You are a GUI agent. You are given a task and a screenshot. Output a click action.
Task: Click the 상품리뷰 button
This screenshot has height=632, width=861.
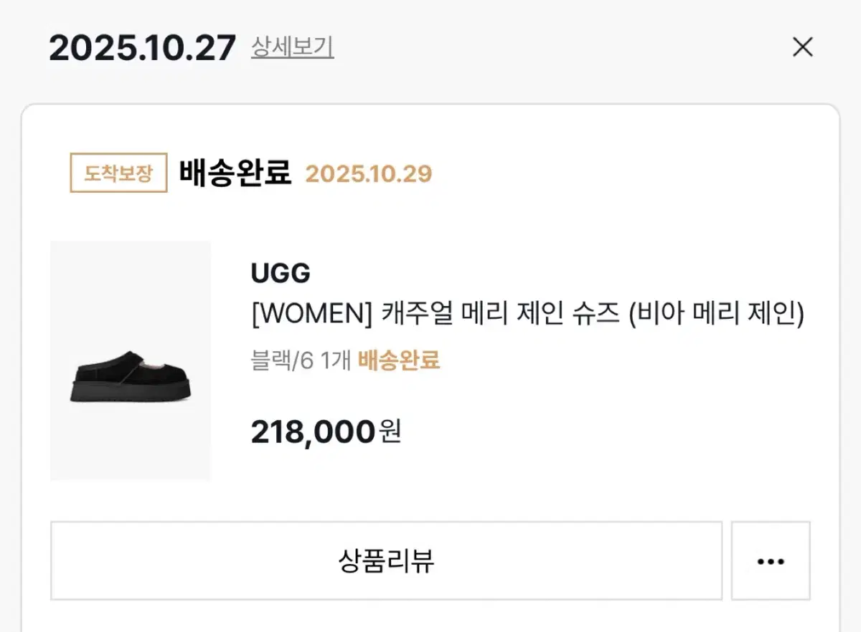click(x=386, y=561)
